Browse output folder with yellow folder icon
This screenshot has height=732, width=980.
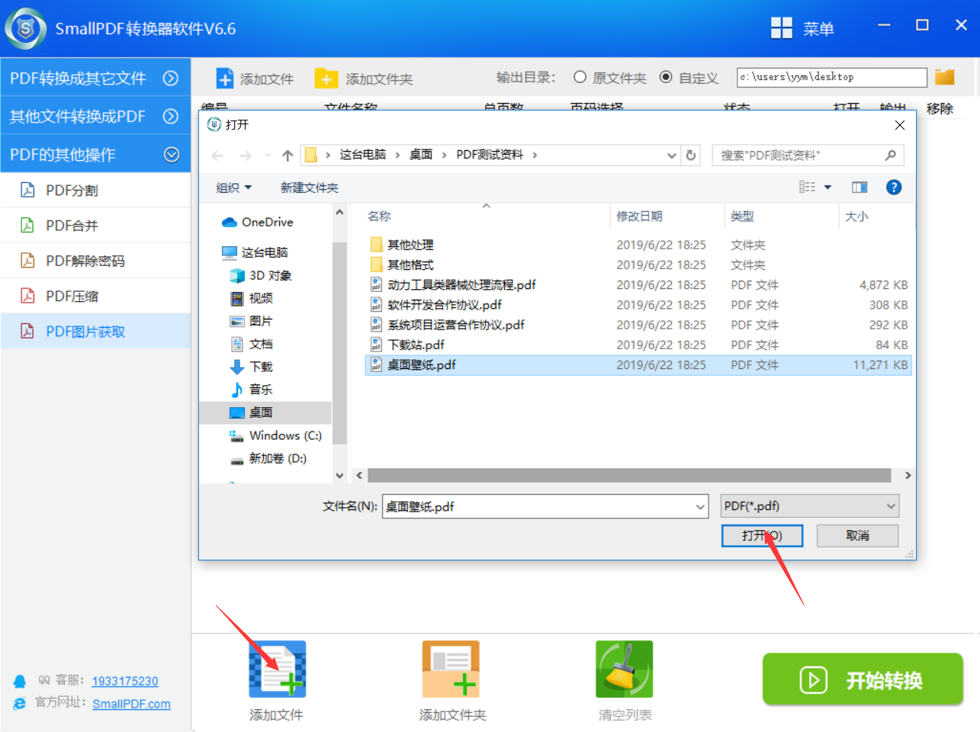945,77
